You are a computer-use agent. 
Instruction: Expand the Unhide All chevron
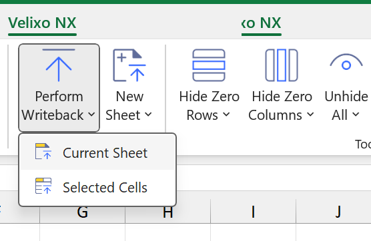(x=356, y=115)
